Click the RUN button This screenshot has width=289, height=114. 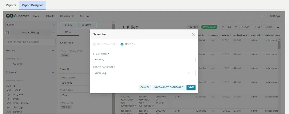pos(69,25)
